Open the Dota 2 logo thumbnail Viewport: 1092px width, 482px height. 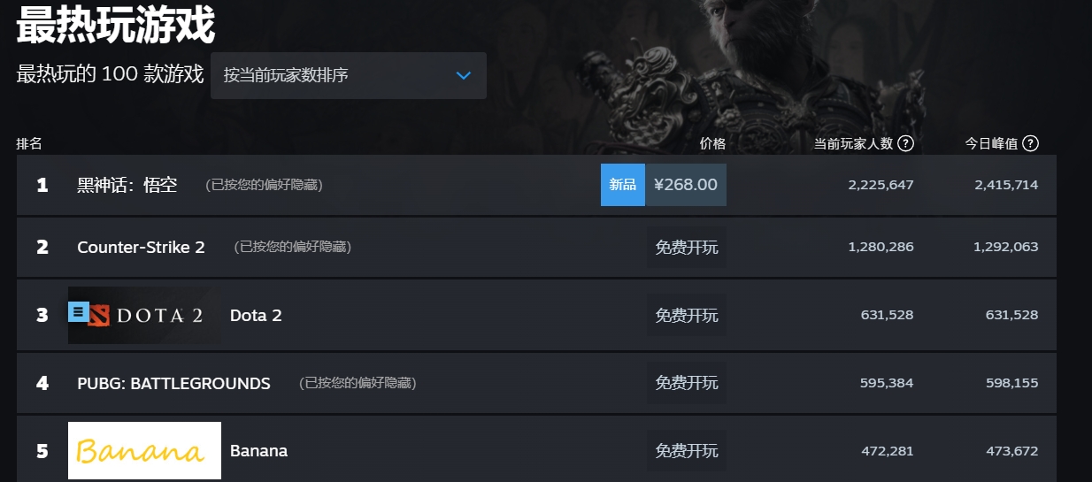tap(144, 315)
